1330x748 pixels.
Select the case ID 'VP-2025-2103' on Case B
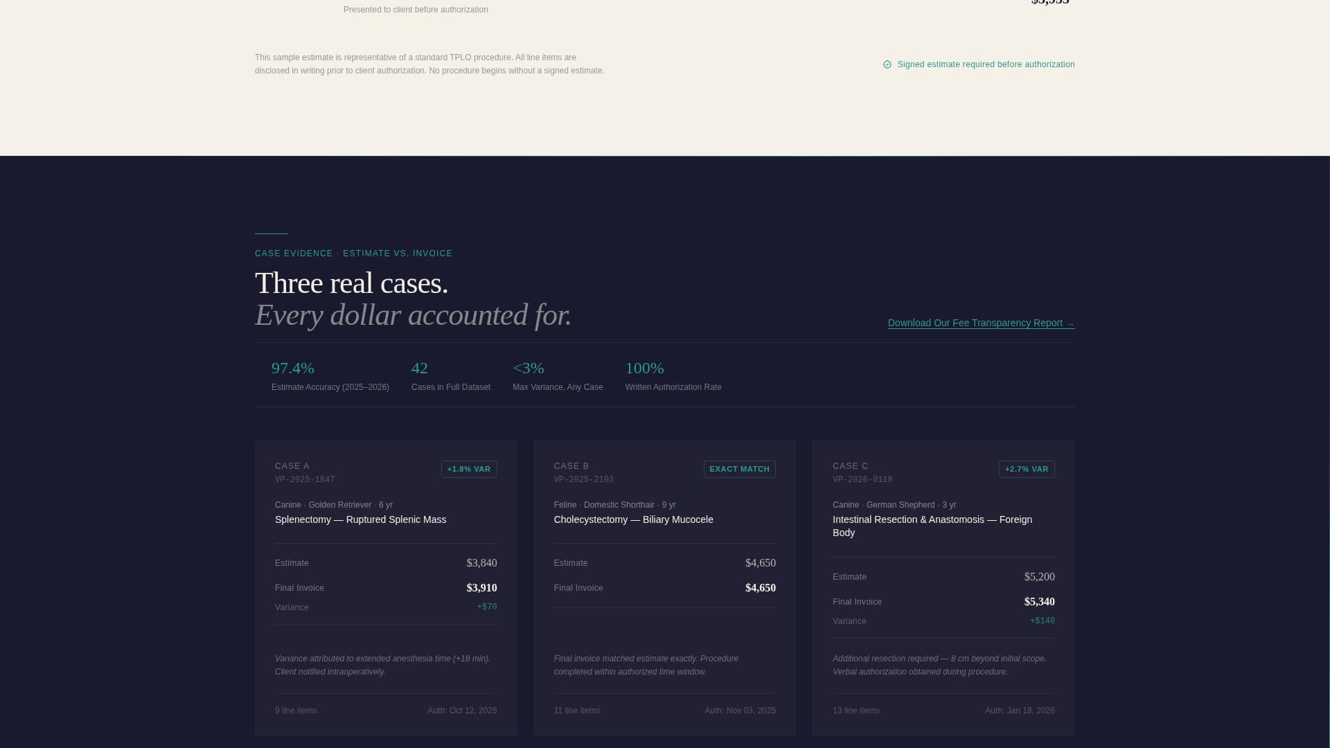click(583, 479)
